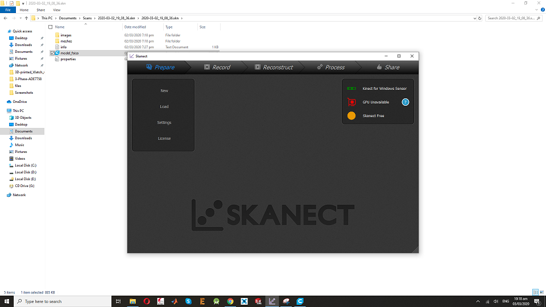Click the red GPU Unavailable icon
This screenshot has width=546, height=307.
coord(351,102)
